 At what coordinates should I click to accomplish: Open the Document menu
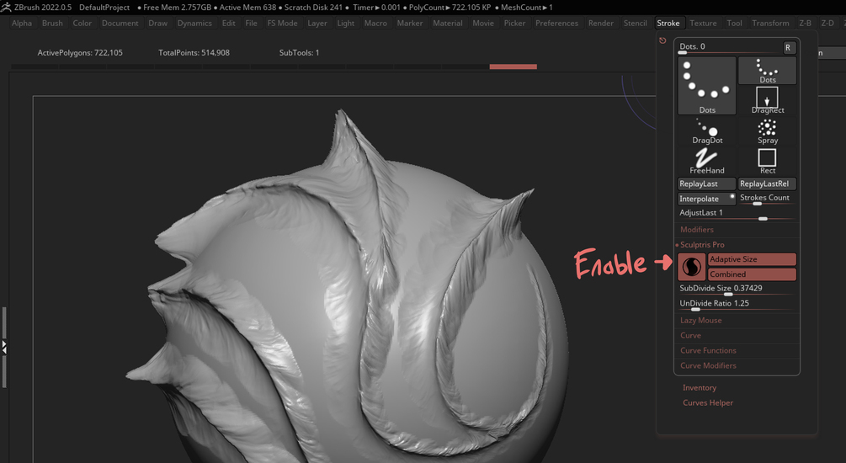(120, 23)
